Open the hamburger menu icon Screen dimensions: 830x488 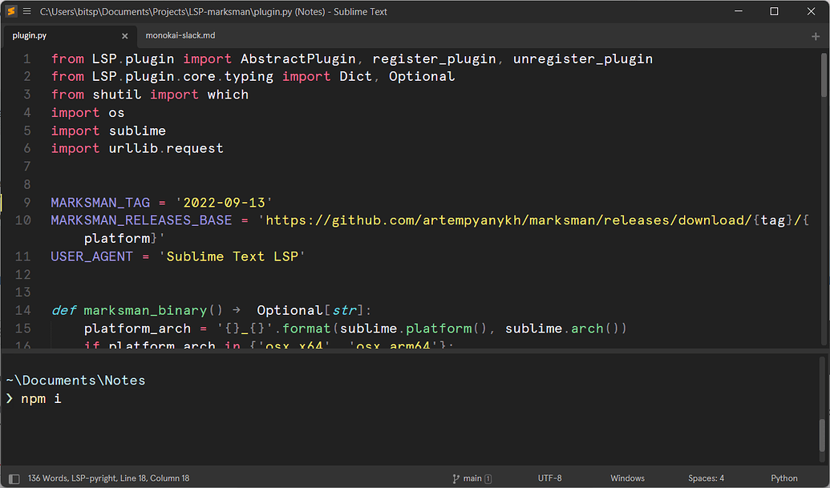[27, 11]
